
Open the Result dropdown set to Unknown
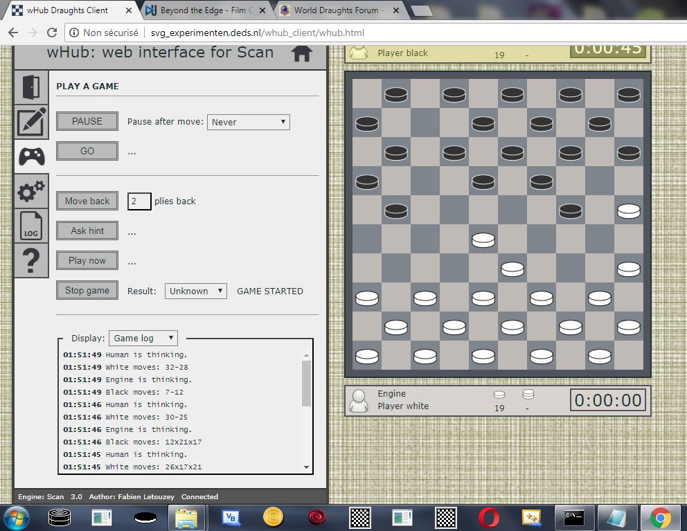[x=195, y=291]
